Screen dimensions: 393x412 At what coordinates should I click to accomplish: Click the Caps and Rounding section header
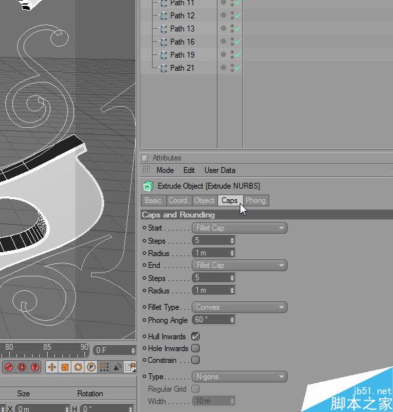click(267, 215)
